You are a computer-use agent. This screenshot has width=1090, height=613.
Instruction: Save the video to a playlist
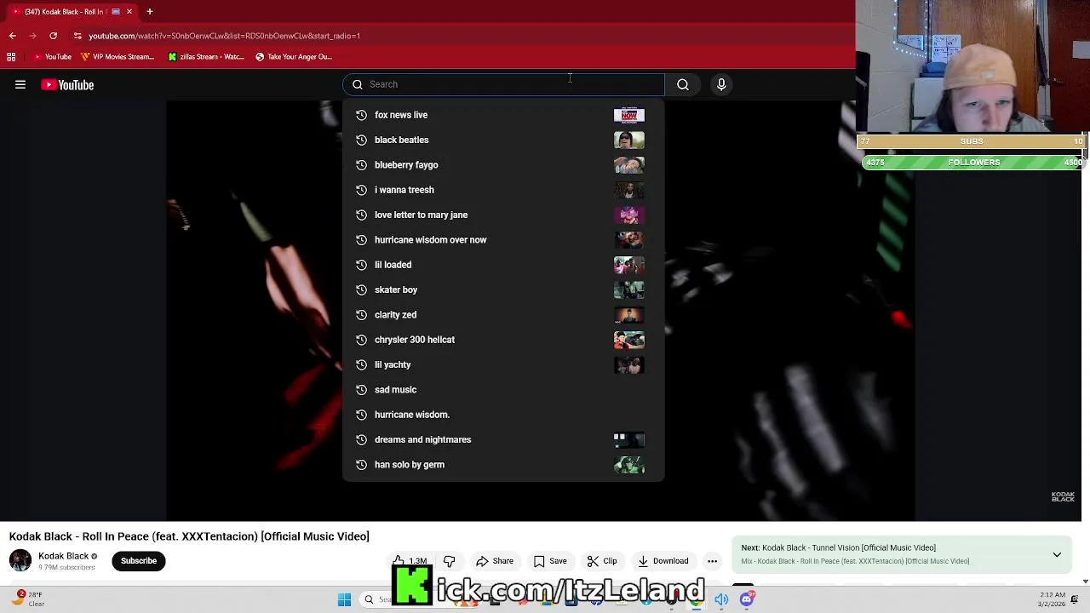point(550,561)
